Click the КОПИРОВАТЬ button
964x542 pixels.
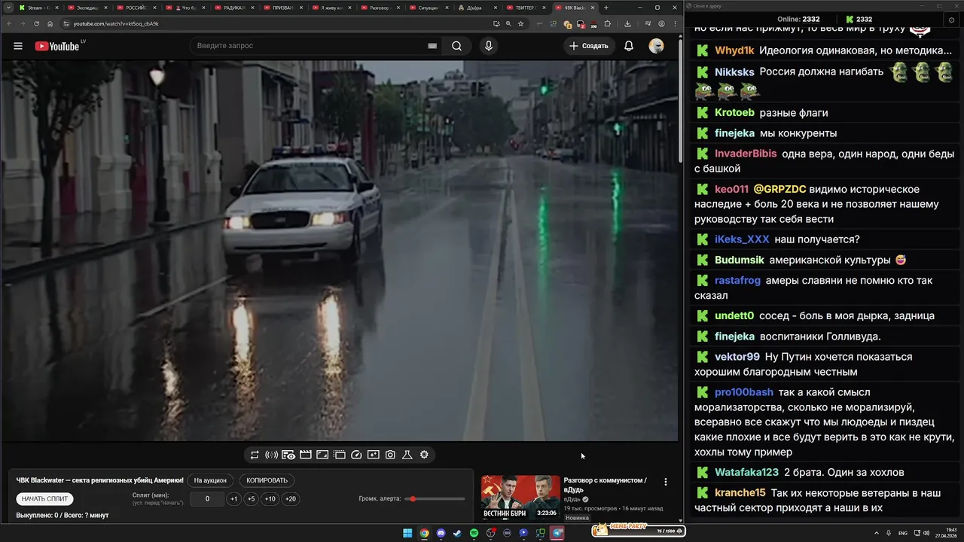[267, 480]
